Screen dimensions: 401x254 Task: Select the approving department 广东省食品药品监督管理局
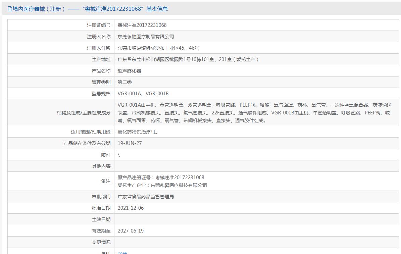point(146,197)
